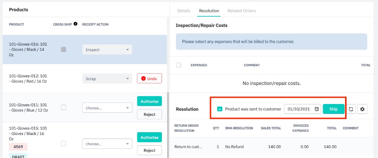
Task: Toggle cross ship checkbox for 101-Gloves-011
Action: (x=64, y=108)
